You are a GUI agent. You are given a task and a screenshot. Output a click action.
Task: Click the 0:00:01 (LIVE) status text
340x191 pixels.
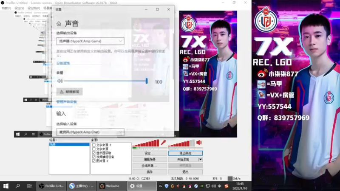pos(139,179)
